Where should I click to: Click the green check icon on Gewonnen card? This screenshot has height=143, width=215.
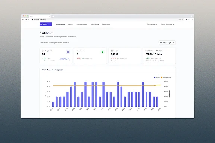click(102, 52)
